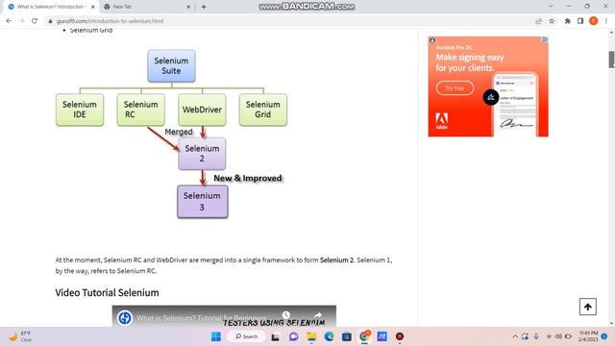
Task: Open a new browser tab
Action: [x=204, y=7]
